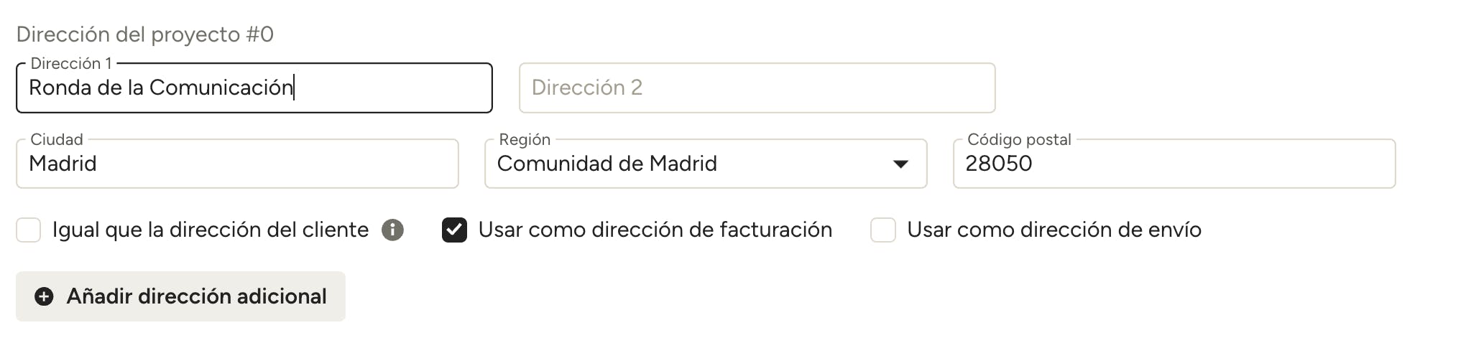Click the Código postal field showing 28050
Image resolution: width=1466 pixels, height=343 pixels.
[x=1174, y=164]
